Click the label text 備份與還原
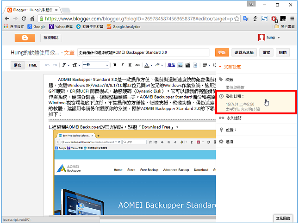Image resolution: width=299 pixels, height=224 pixels. click(235, 87)
